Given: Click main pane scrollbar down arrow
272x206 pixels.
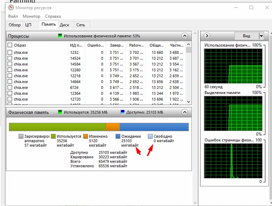Looking at the screenshot, I should click(195, 203).
